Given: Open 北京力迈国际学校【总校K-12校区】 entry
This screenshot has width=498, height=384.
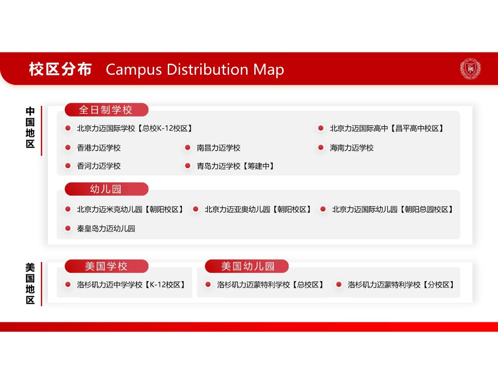Looking at the screenshot, I should 135,129.
